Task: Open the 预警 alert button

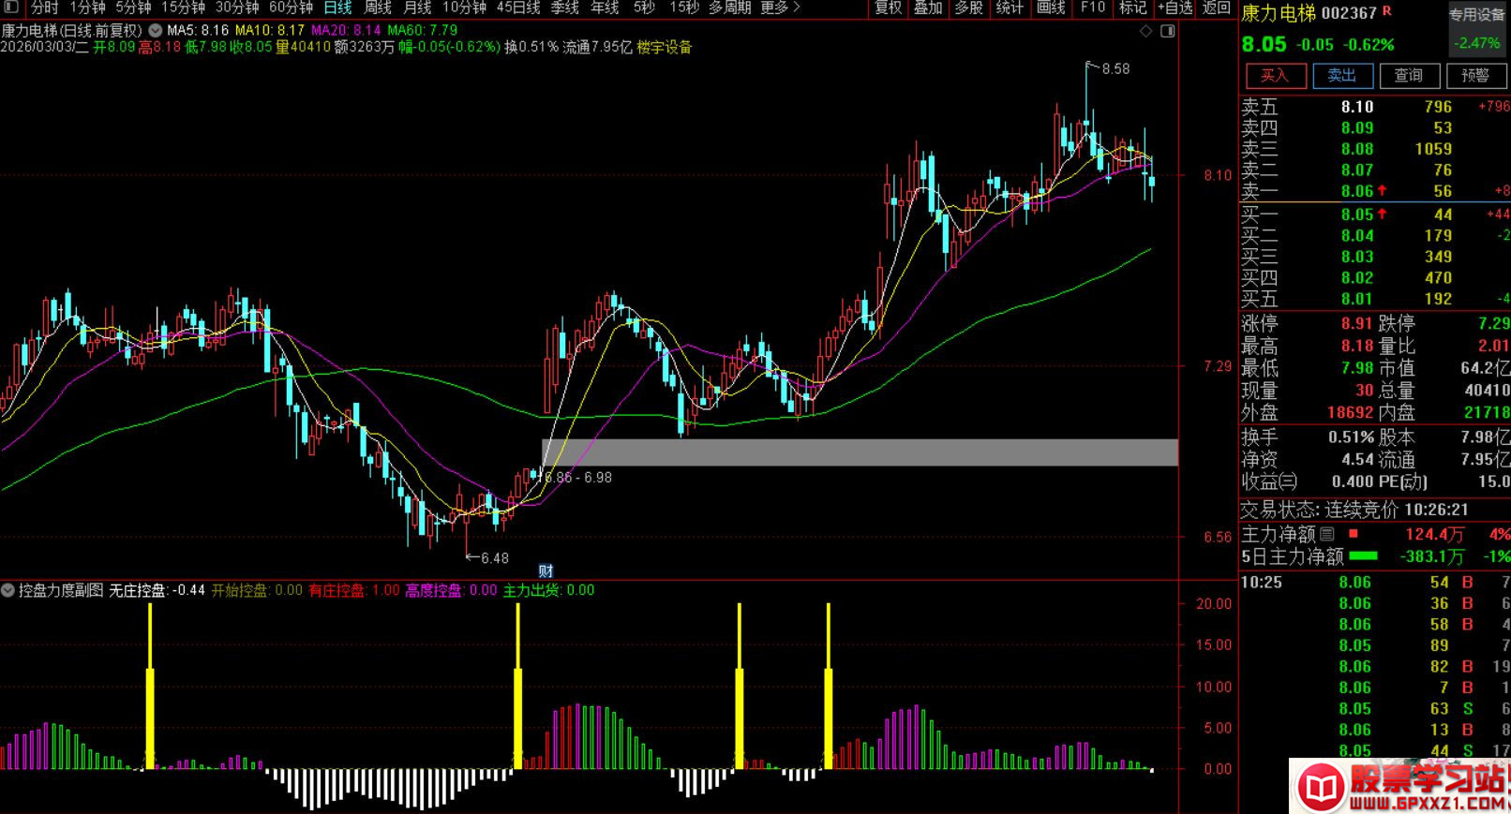Action: tap(1475, 75)
